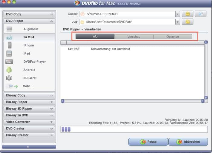Click the 'Vorgang 1/1' status text

pos(174,120)
